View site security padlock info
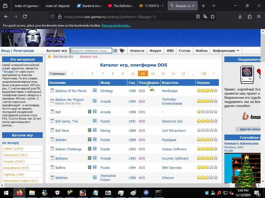Image resolution: width=265 pixels, height=198 pixels. point(60,16)
